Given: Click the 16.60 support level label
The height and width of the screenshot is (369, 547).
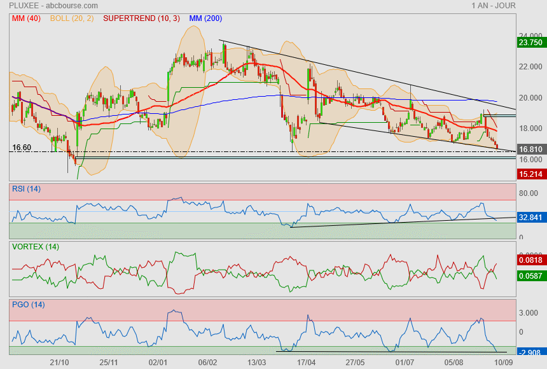Looking at the screenshot, I should [x=22, y=148].
